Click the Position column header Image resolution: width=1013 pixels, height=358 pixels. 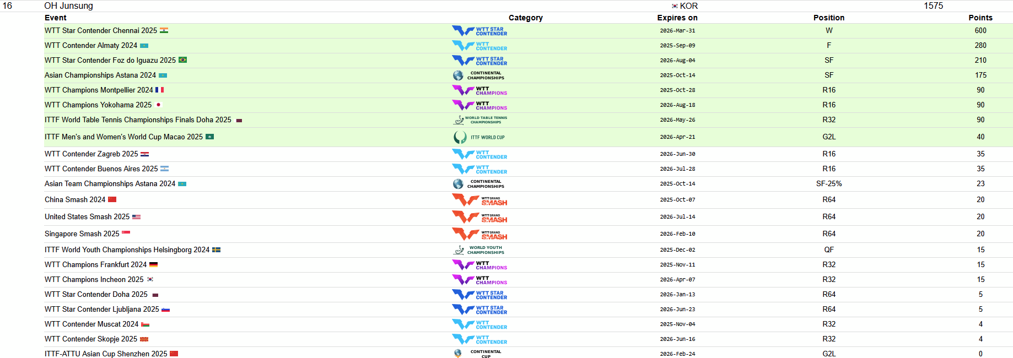coord(829,18)
